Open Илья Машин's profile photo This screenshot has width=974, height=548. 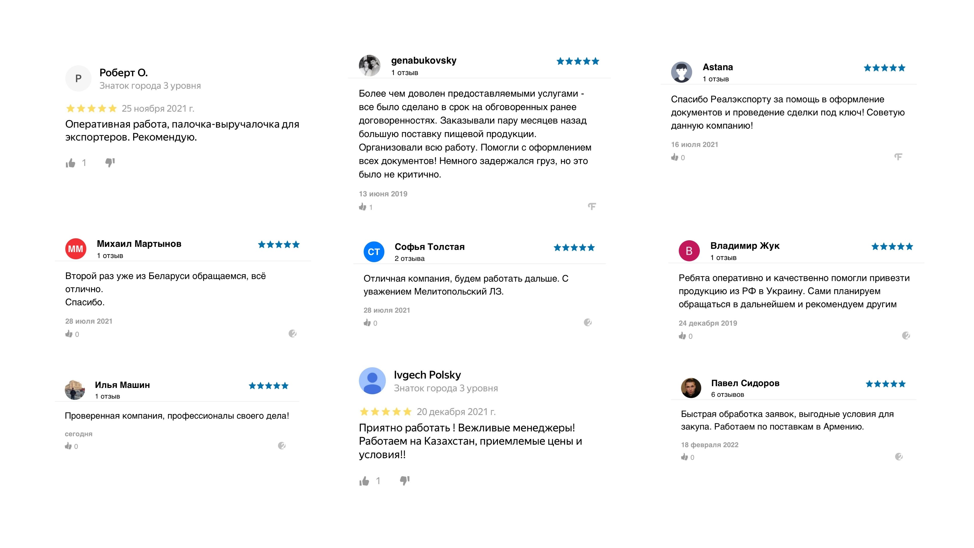75,389
